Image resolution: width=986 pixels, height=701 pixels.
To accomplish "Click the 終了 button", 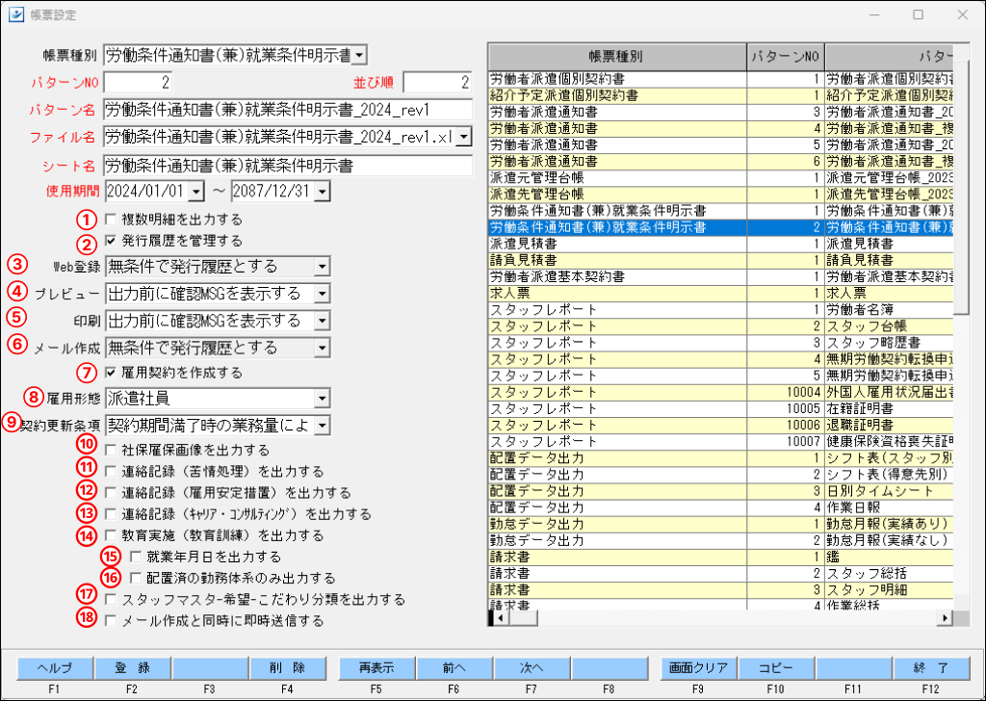I will (x=929, y=667).
